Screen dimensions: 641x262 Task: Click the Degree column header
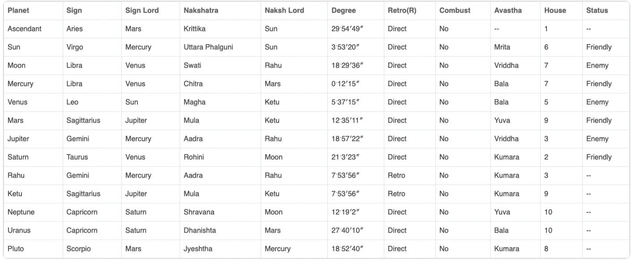tap(344, 10)
